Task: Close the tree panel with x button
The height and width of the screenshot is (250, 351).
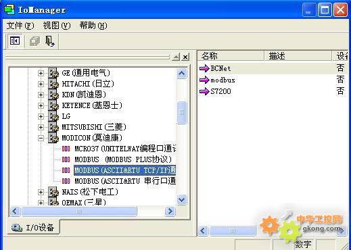Action: coord(185,57)
